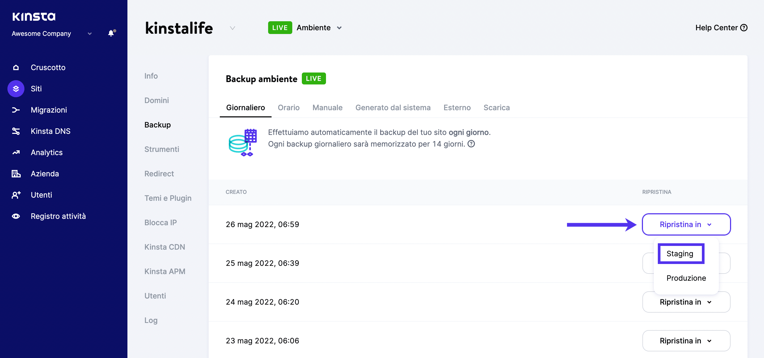
Task: Click the 26 mag 2022, 06:59 backup entry
Action: pyautogui.click(x=263, y=224)
